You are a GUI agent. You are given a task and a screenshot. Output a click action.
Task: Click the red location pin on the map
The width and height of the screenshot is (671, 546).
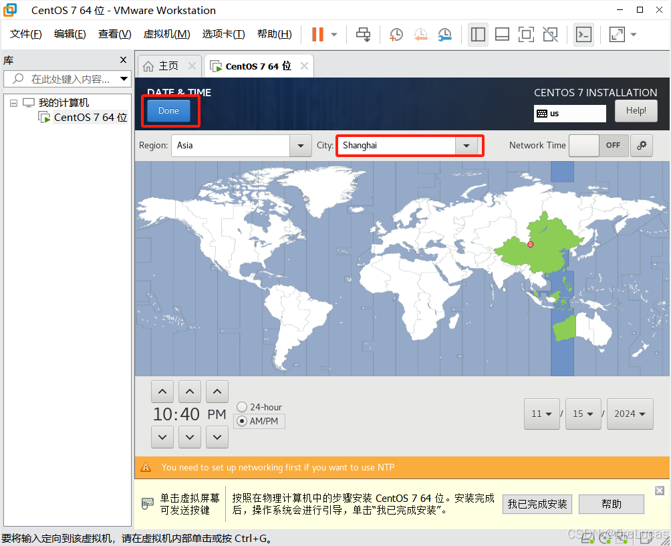click(530, 245)
